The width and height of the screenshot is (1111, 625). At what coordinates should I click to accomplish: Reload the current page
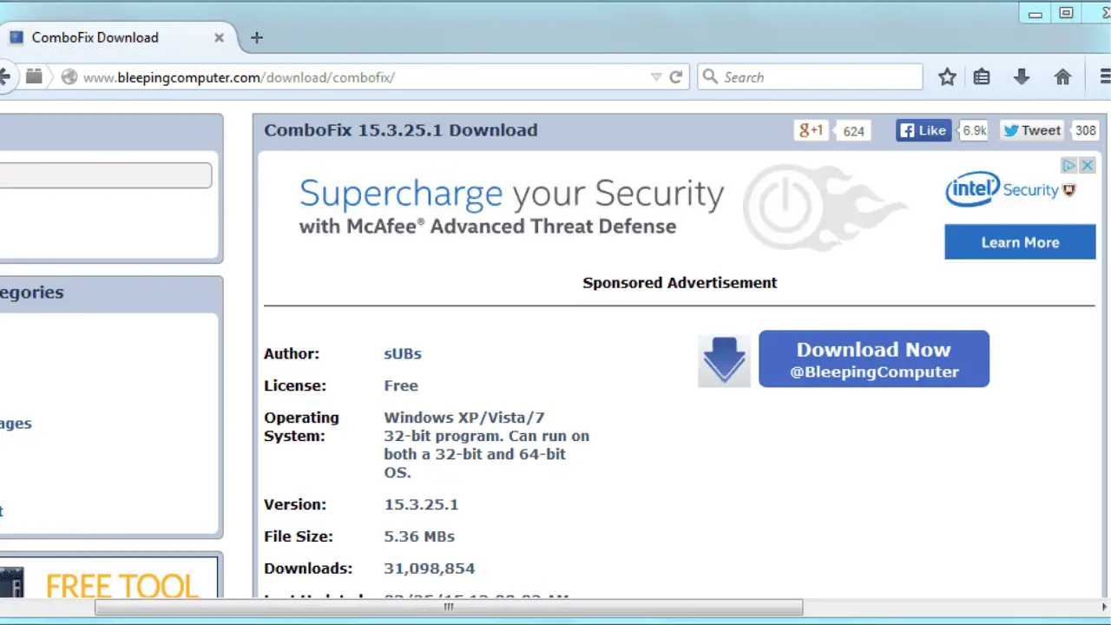(x=676, y=77)
